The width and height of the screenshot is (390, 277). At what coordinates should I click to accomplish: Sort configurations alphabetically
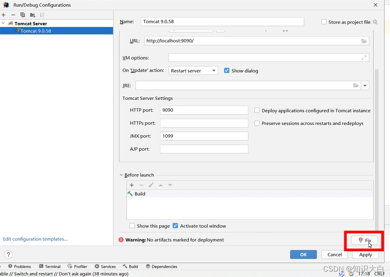click(42, 15)
